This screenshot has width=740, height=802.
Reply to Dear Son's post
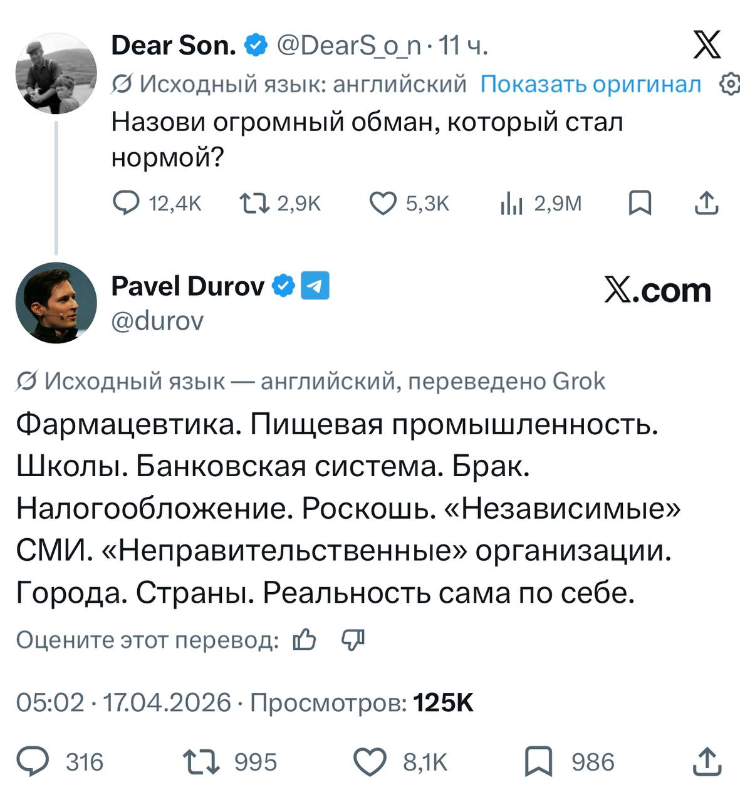(x=126, y=203)
